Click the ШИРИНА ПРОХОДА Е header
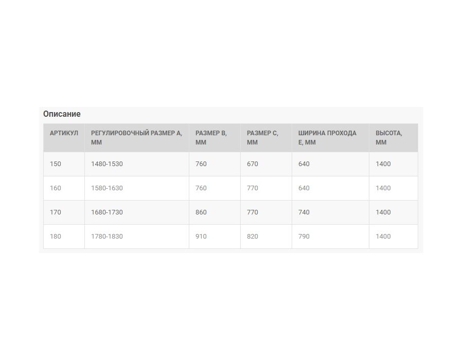This screenshot has height=360, width=463. pos(330,138)
